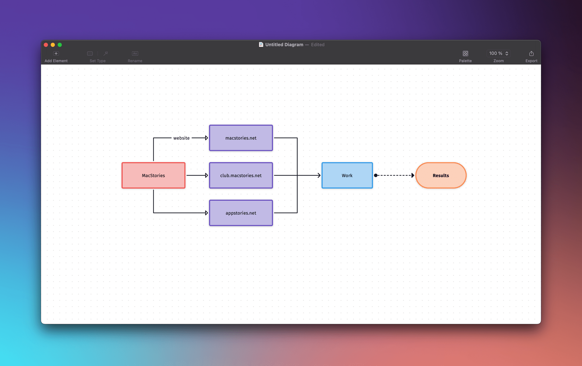Open the 100 % zoom dropdown
This screenshot has width=582, height=366.
point(498,53)
